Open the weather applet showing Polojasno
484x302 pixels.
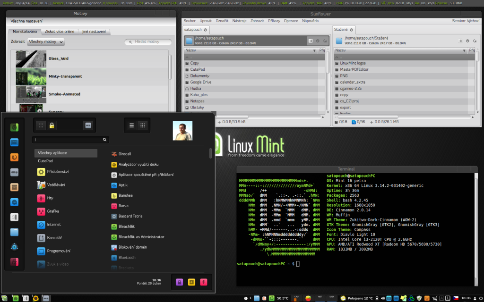pyautogui.click(x=356, y=298)
